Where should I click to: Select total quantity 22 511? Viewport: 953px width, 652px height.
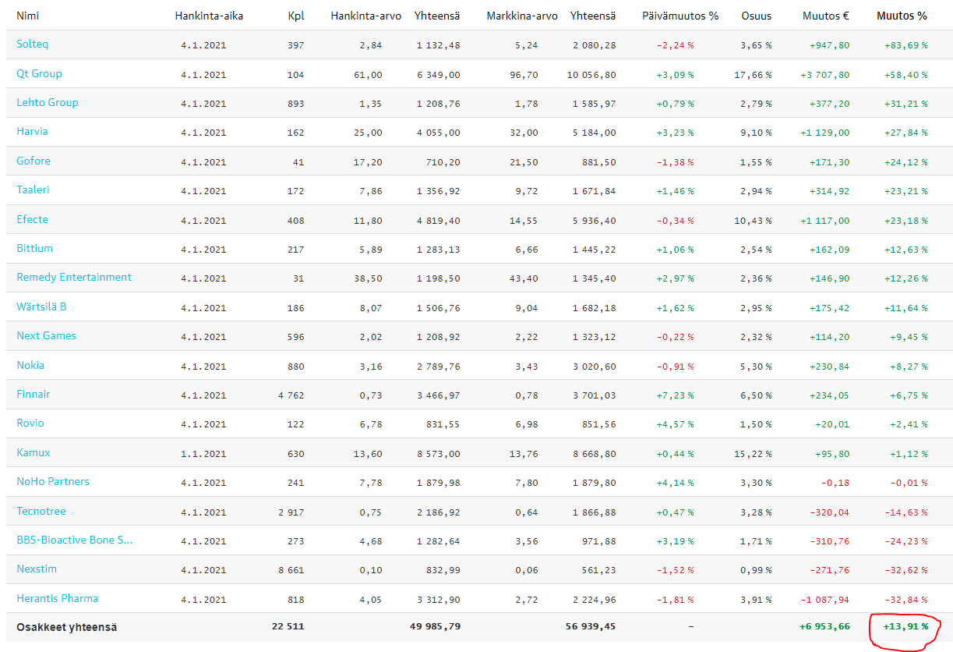(x=288, y=626)
